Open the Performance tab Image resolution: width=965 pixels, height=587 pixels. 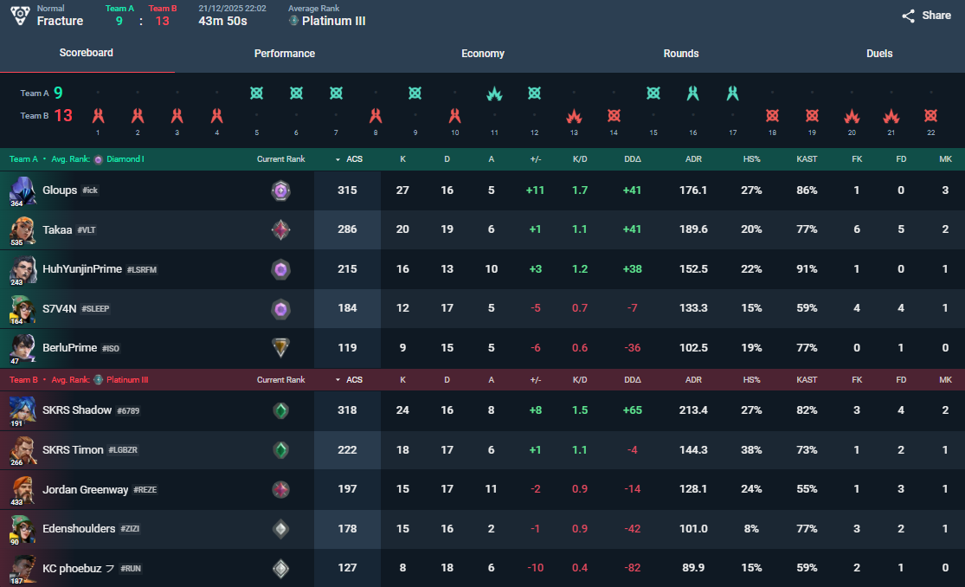tap(284, 54)
